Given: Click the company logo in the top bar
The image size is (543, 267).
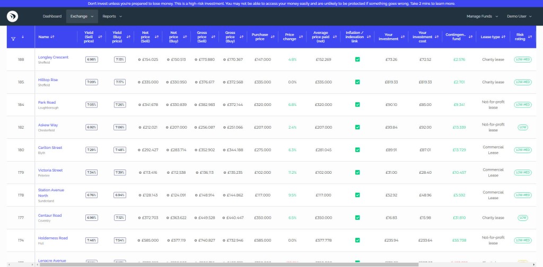Looking at the screenshot, I should (13, 16).
